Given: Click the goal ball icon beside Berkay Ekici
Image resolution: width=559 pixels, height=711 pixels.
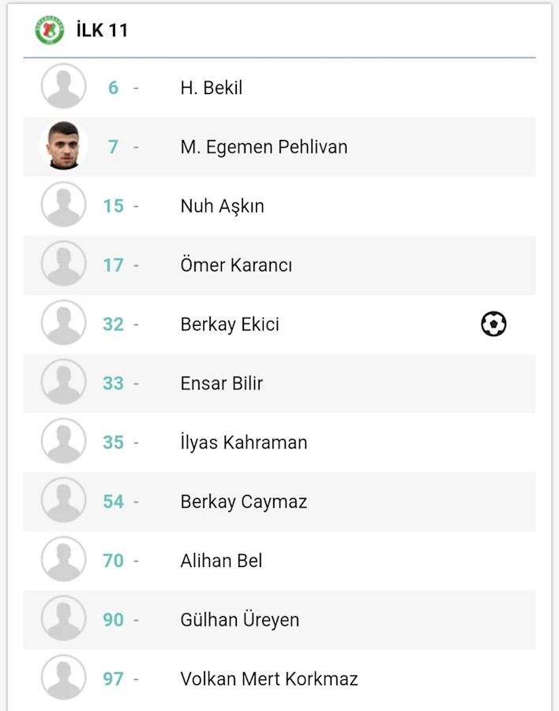Looking at the screenshot, I should [x=493, y=323].
